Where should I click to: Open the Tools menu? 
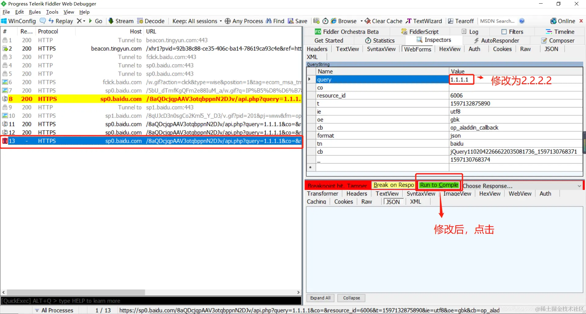pos(52,12)
